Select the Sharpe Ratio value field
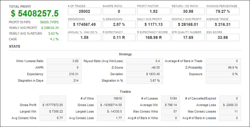Screen dimensions: 250x127 pos(119,11)
